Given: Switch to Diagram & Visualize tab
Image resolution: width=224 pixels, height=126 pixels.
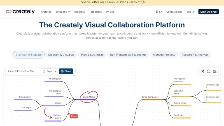Looking at the screenshot, I should point(61,55).
